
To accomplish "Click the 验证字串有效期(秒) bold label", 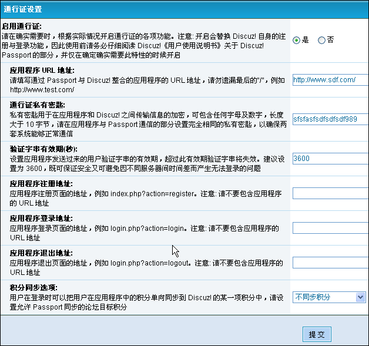I will [x=43, y=149].
